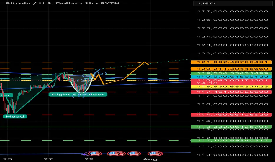Select the Head pattern label

pyautogui.click(x=15, y=116)
